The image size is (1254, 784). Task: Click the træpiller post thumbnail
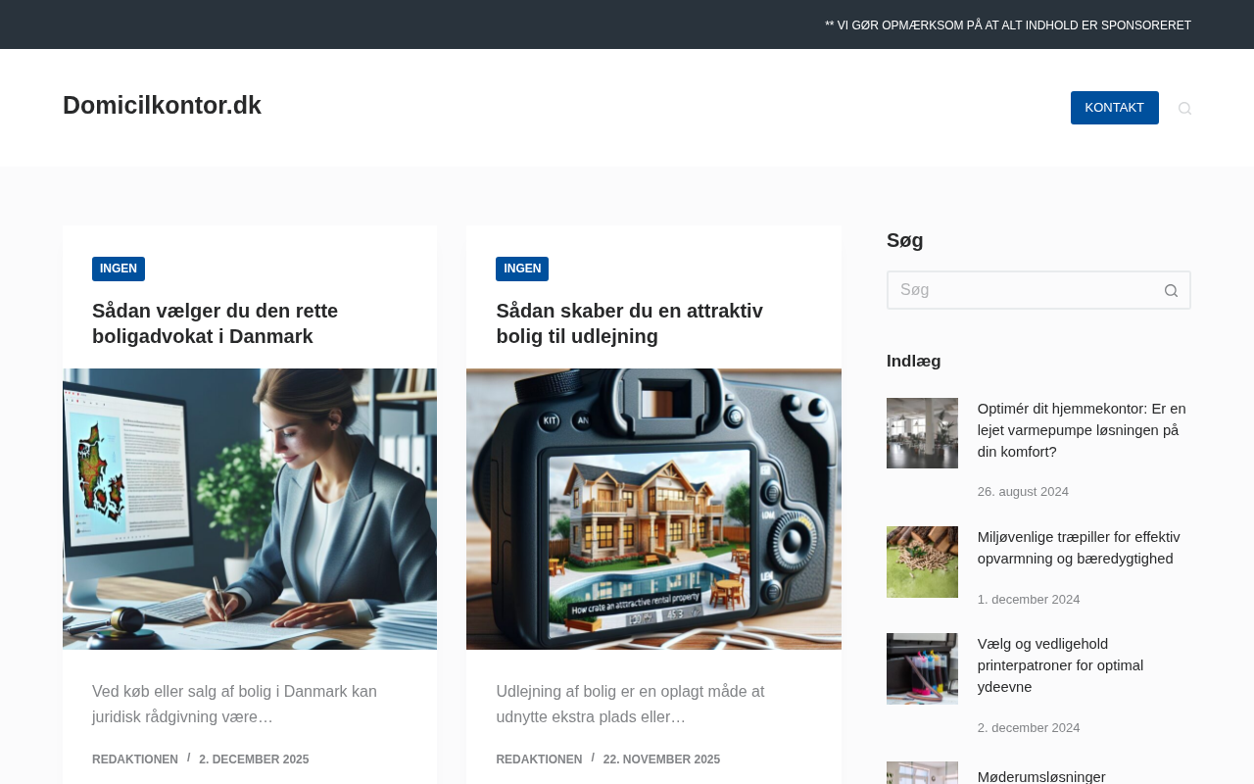pyautogui.click(x=922, y=562)
